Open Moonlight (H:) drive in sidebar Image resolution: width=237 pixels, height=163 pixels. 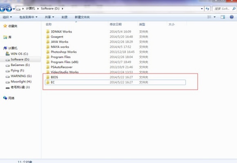tap(21, 81)
